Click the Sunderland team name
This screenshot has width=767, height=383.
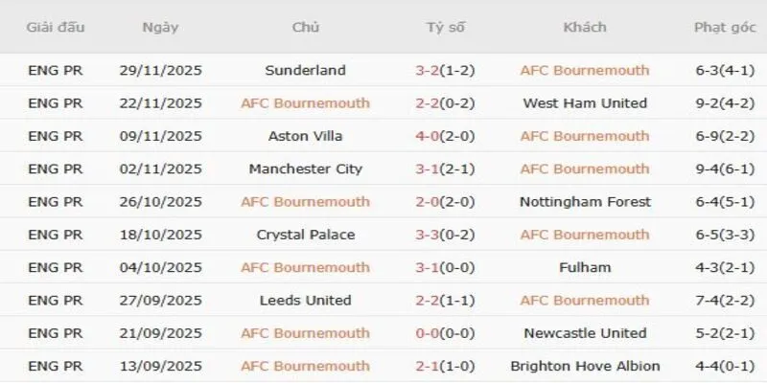pos(306,70)
